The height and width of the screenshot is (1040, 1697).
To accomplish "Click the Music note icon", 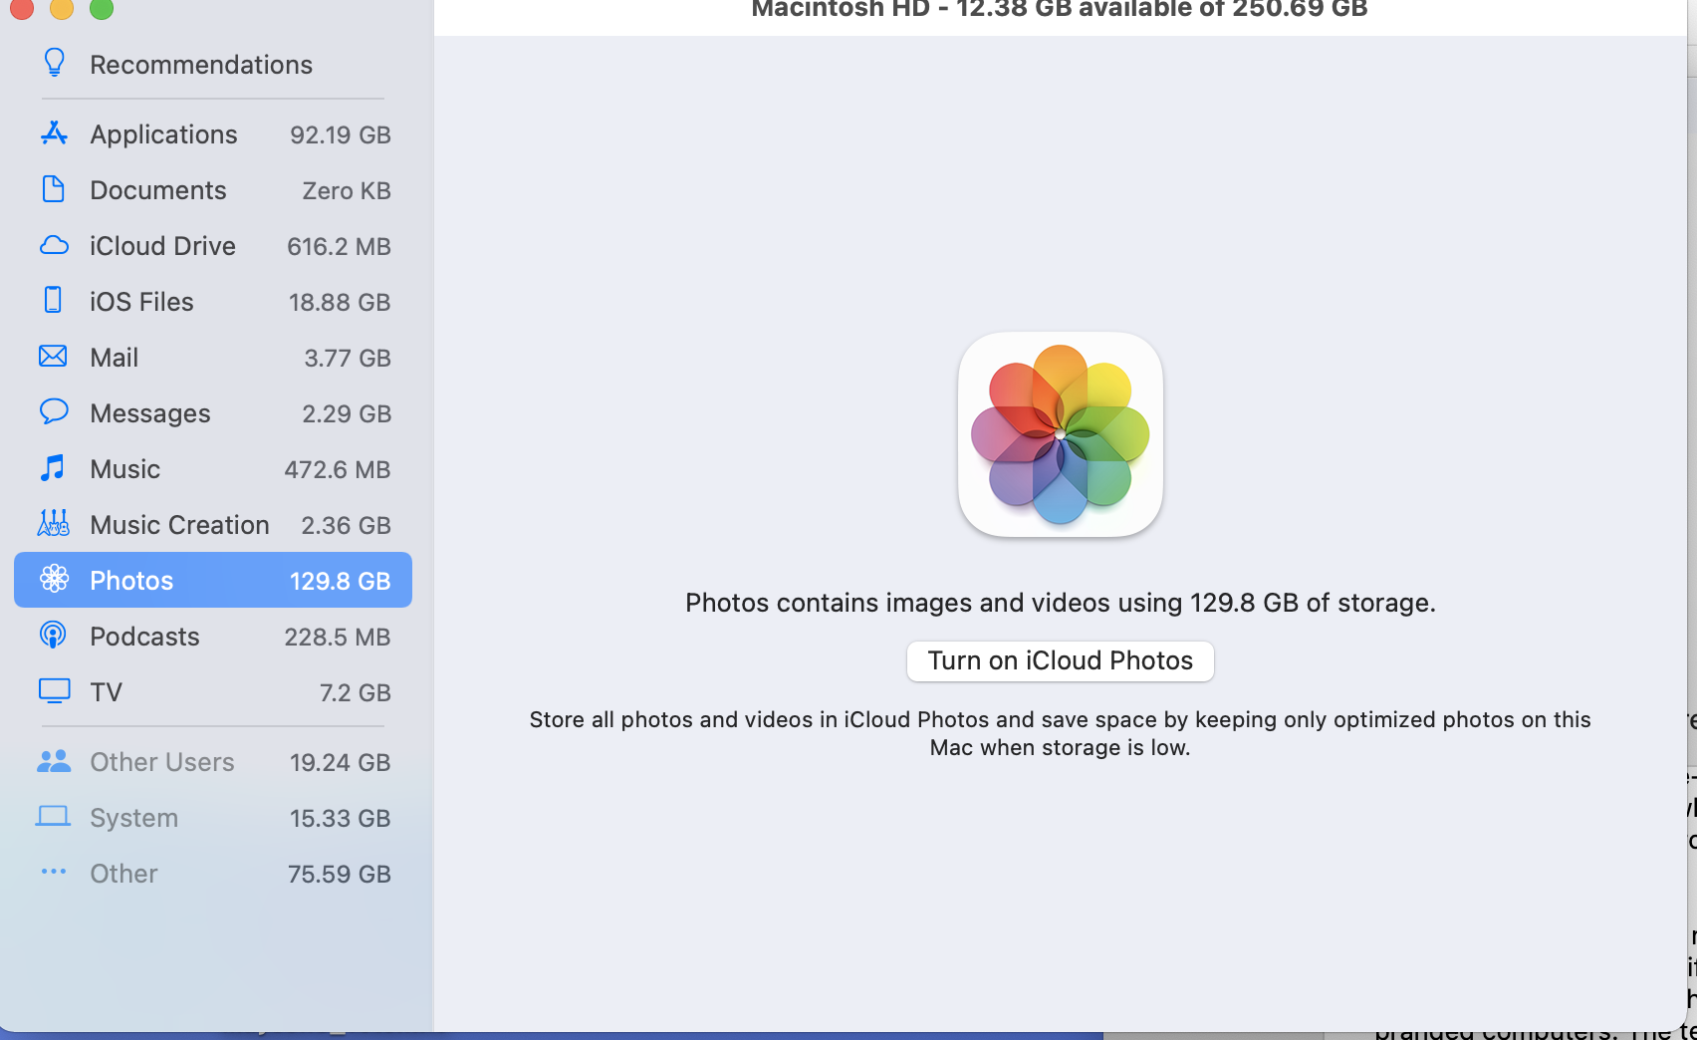I will coord(54,468).
